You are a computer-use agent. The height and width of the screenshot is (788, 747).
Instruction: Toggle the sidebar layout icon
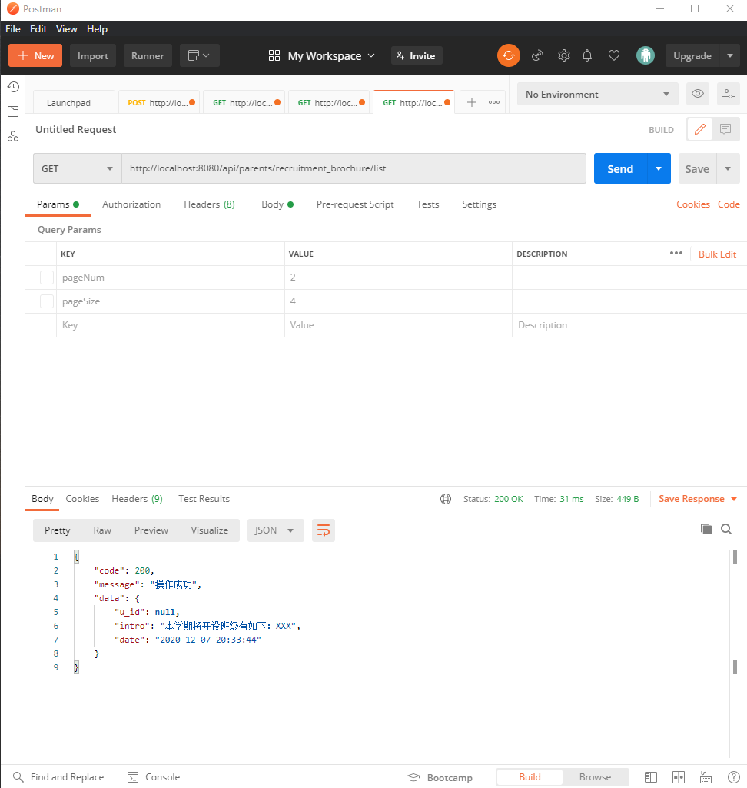[650, 777]
